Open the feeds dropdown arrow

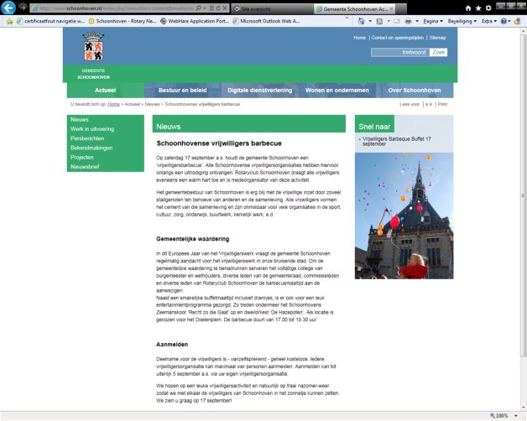[x=389, y=21]
